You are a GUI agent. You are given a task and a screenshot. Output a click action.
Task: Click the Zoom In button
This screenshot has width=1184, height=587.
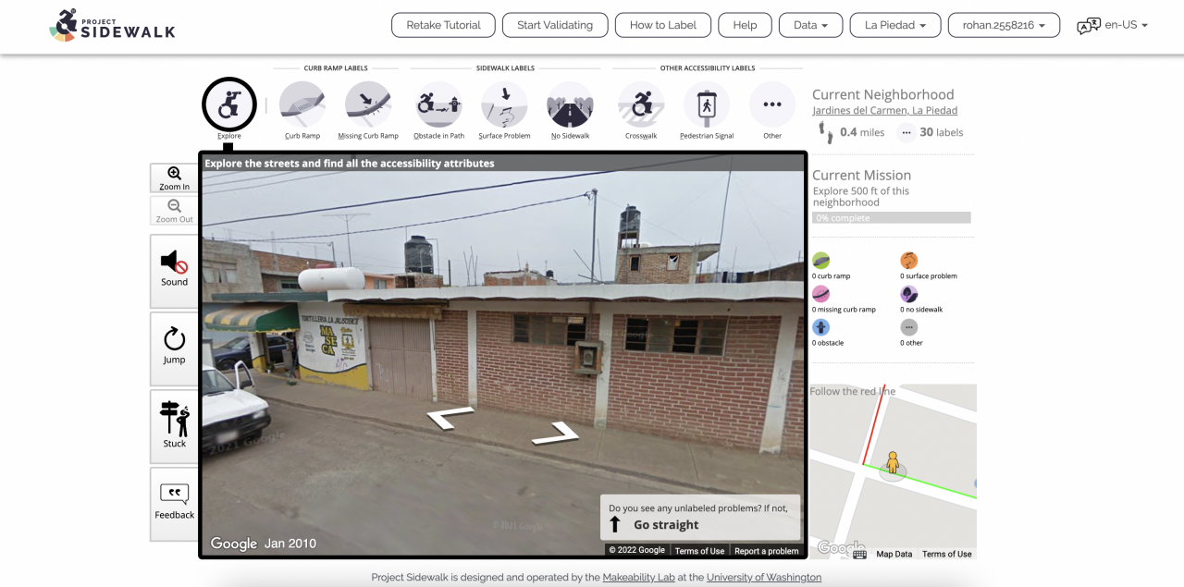click(x=174, y=178)
